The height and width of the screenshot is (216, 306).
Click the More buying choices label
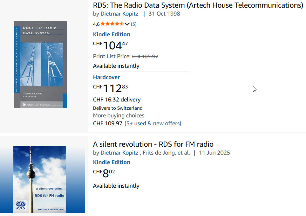click(x=119, y=115)
